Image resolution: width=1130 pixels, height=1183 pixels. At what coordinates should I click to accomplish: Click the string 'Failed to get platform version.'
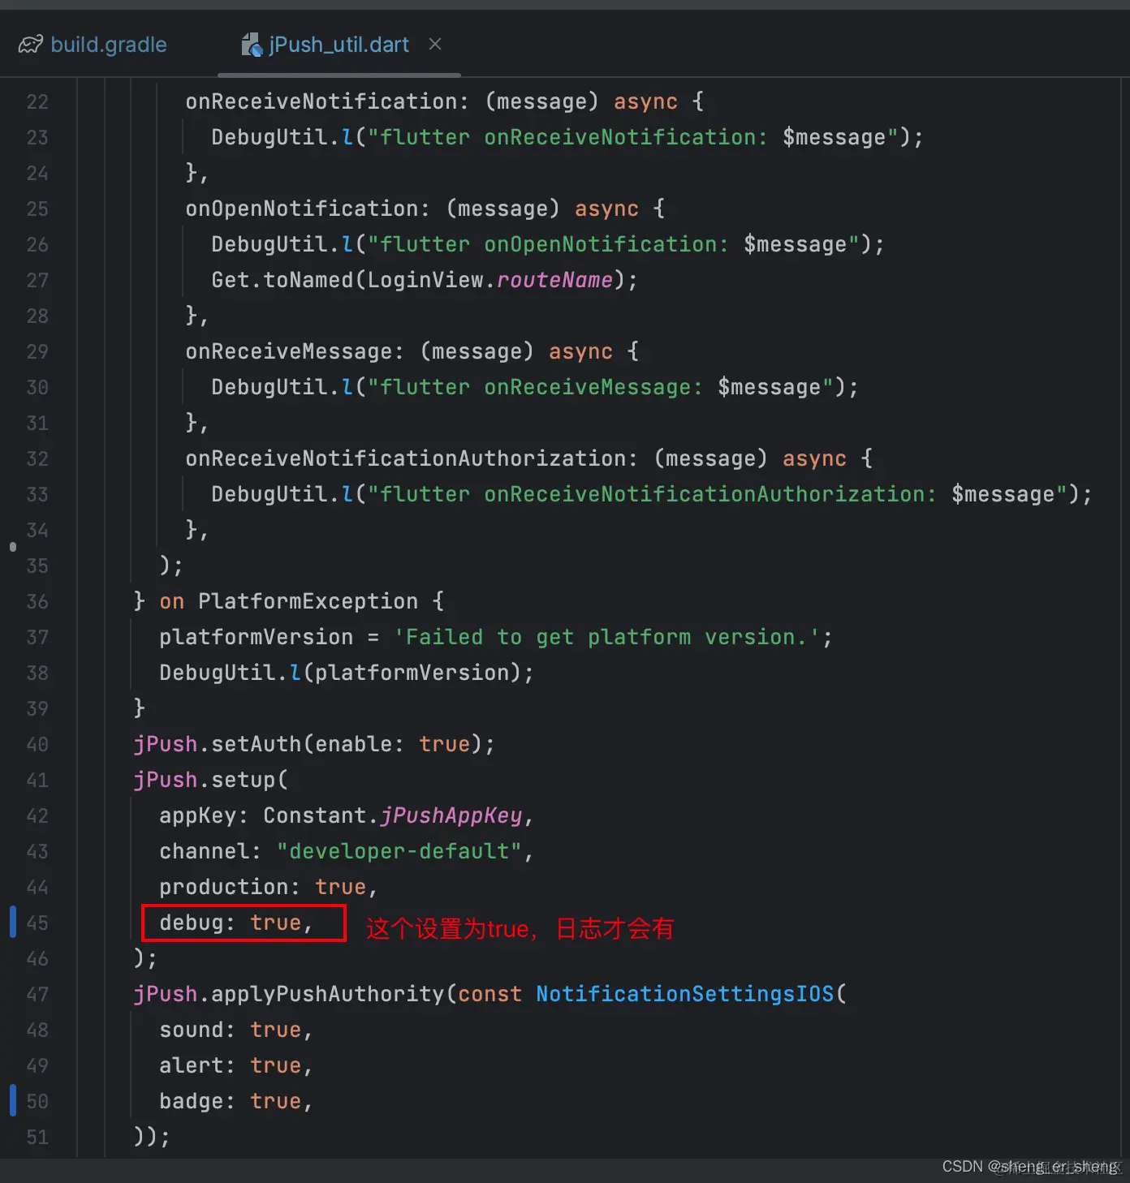click(606, 637)
